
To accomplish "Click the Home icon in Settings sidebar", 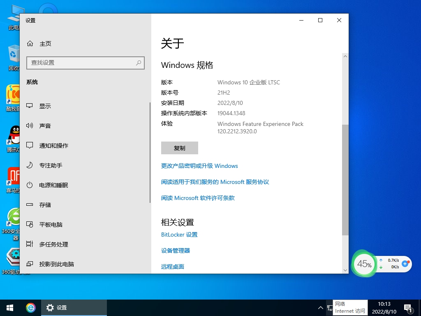I will (x=30, y=44).
